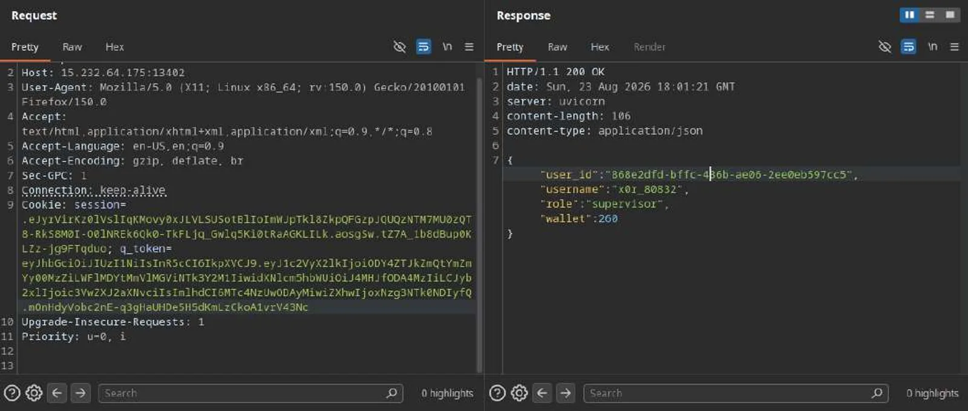Click server: uvicorn header line
Screen dimensions: 968x411
click(555, 102)
